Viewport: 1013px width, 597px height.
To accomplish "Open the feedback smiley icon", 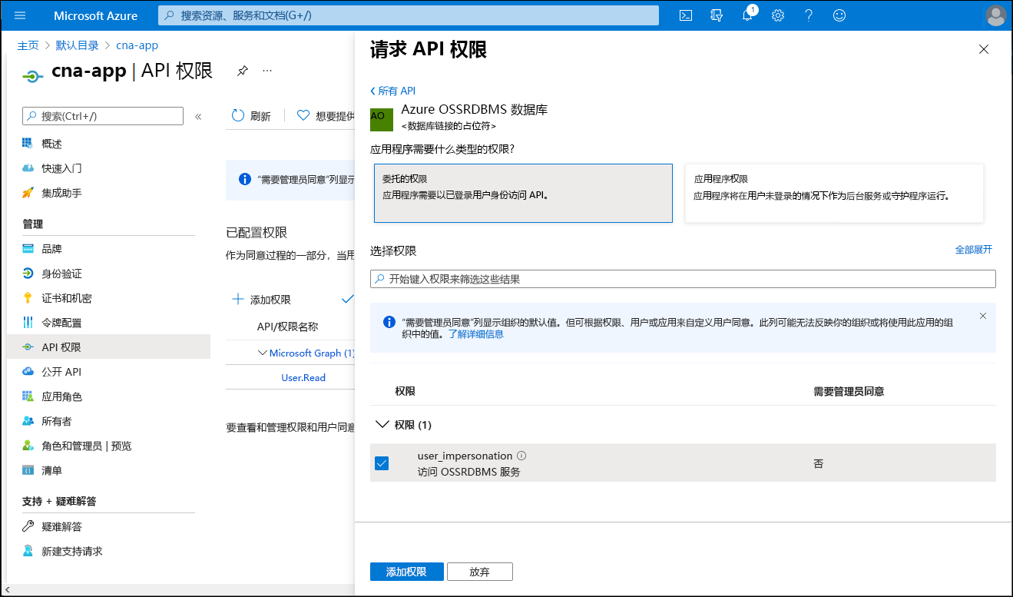I will point(839,15).
